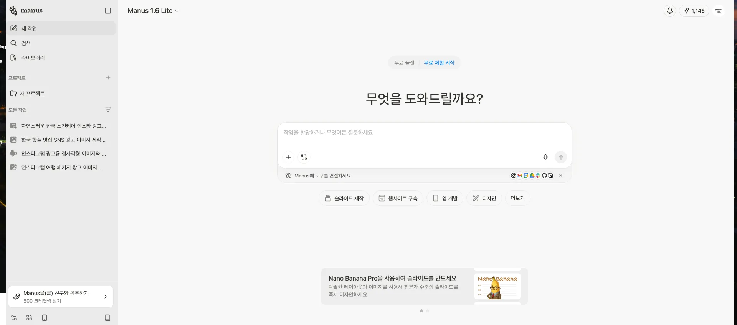Image resolution: width=737 pixels, height=325 pixels.
Task: Open notifications with the bell icon
Action: coord(670,11)
